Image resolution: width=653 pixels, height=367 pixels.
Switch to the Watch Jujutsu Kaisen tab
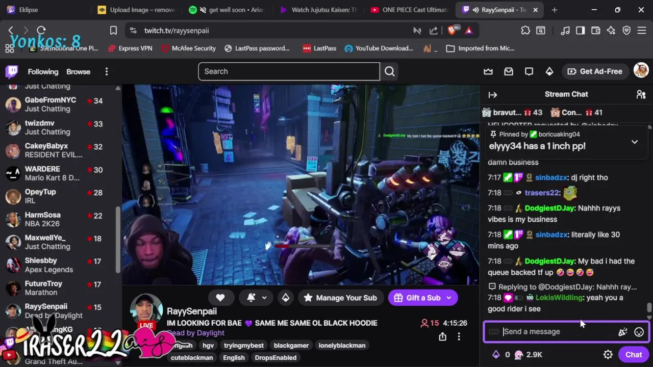(x=318, y=10)
